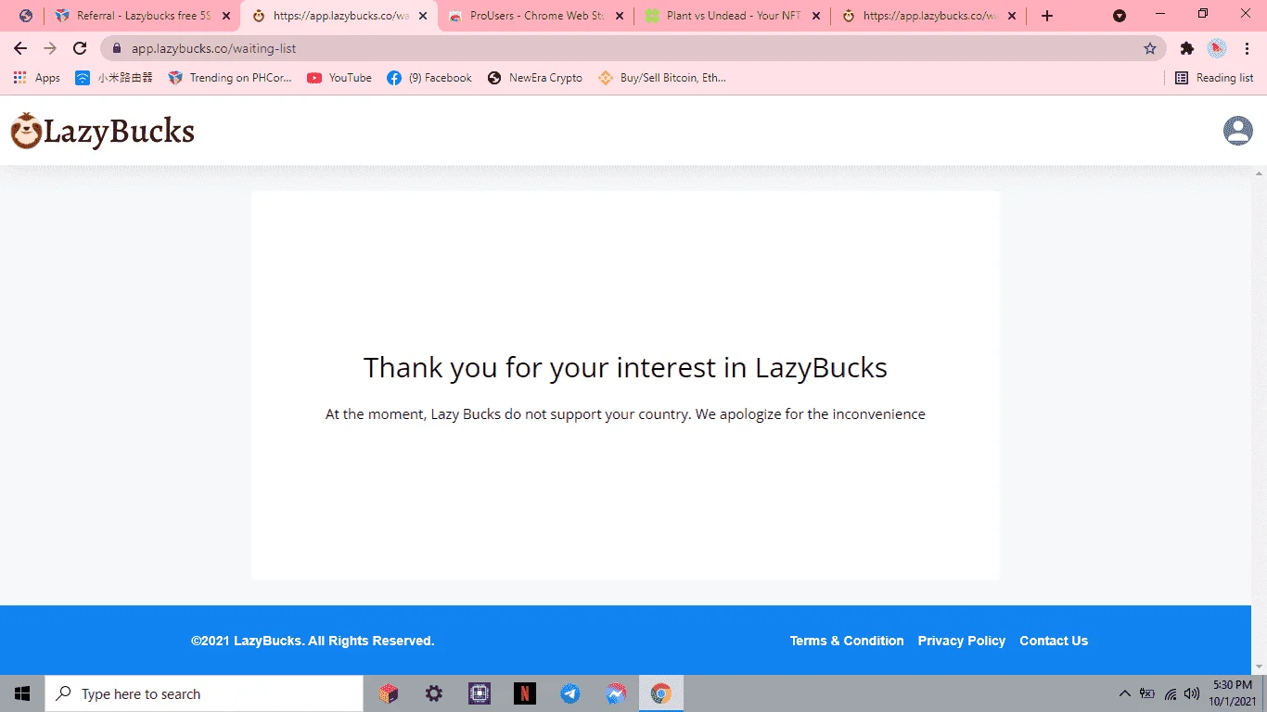Open the taskbar clock and date
1267x712 pixels.
1233,693
